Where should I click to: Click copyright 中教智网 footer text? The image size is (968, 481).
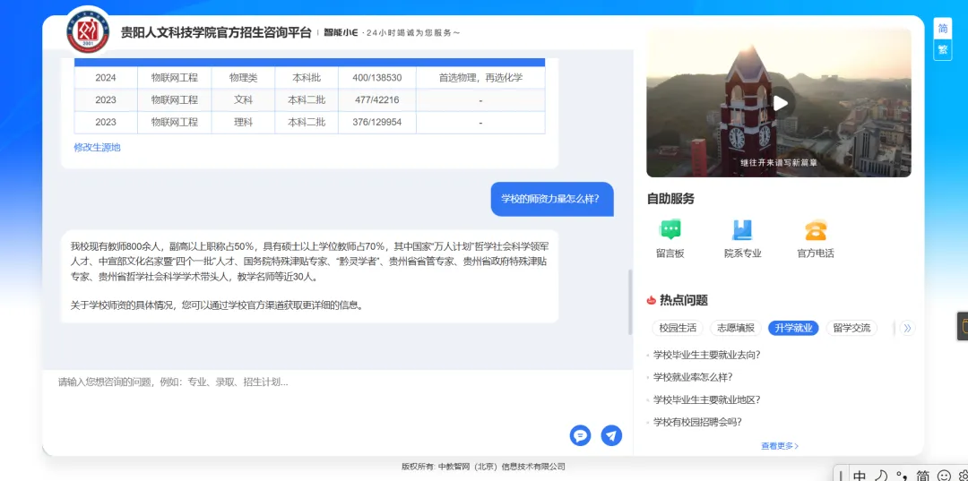click(483, 467)
